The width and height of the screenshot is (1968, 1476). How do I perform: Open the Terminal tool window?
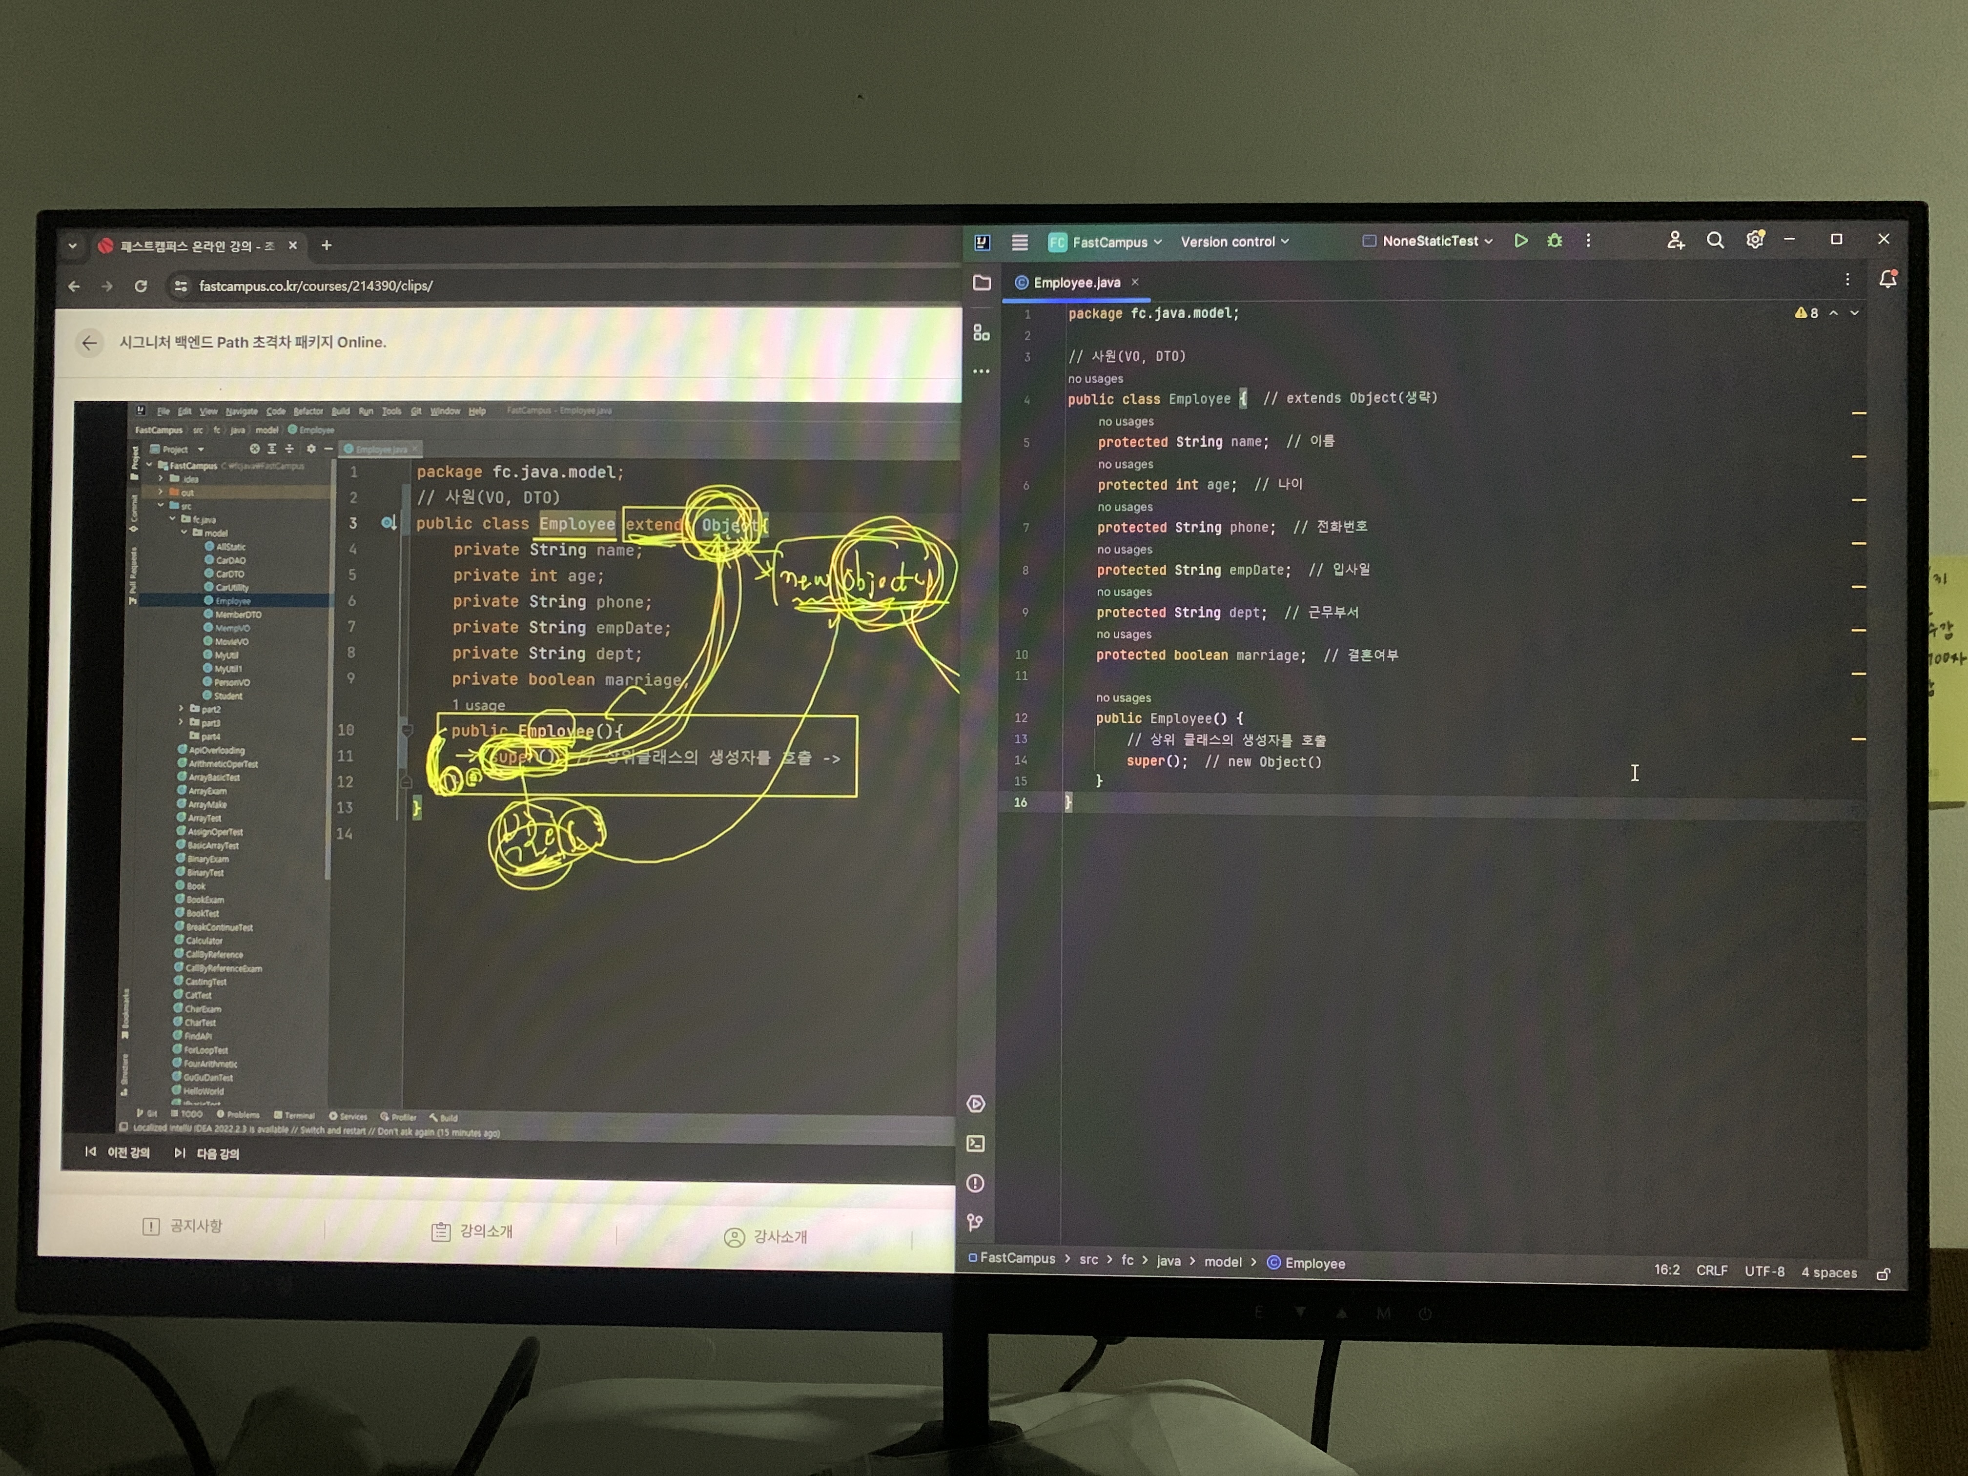tap(976, 1143)
